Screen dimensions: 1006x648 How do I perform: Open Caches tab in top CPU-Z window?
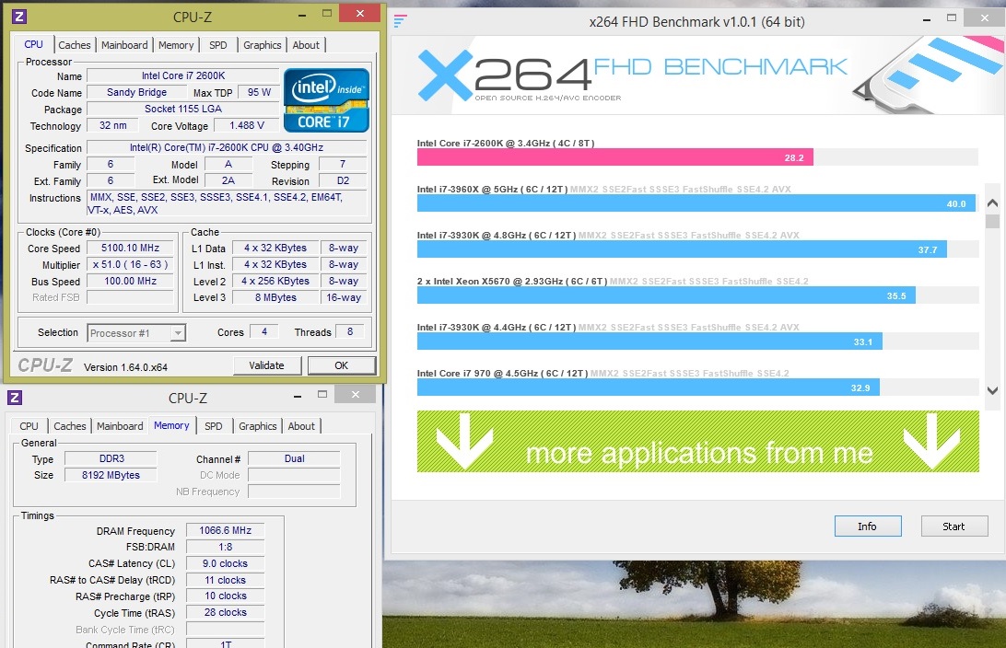coord(75,45)
